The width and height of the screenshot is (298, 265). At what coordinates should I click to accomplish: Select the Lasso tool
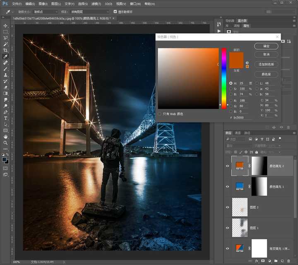click(x=5, y=38)
